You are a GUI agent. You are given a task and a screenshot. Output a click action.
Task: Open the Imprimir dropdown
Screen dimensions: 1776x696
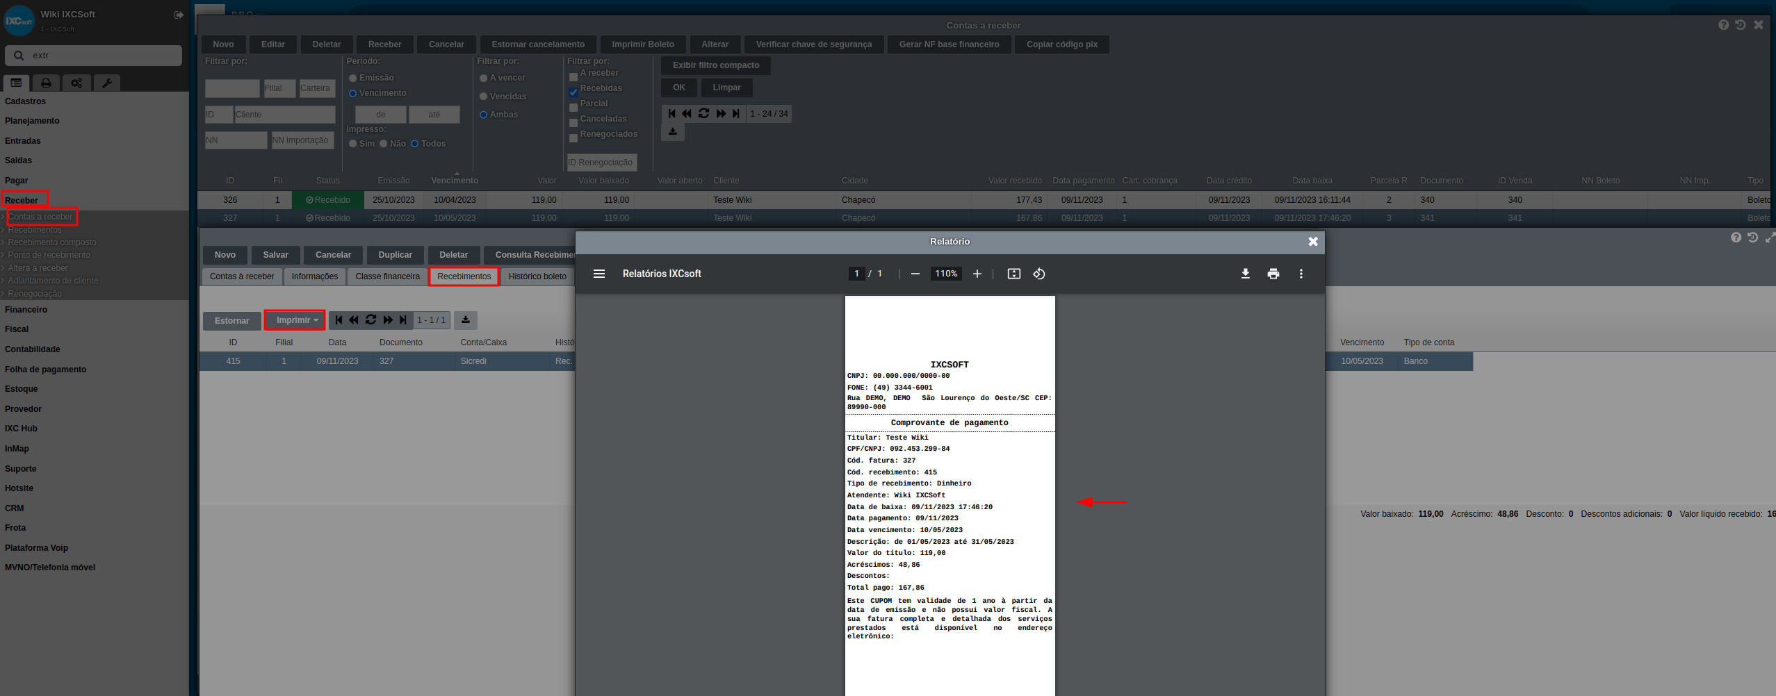click(x=295, y=320)
